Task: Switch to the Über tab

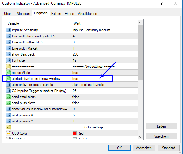Action: coord(8,14)
